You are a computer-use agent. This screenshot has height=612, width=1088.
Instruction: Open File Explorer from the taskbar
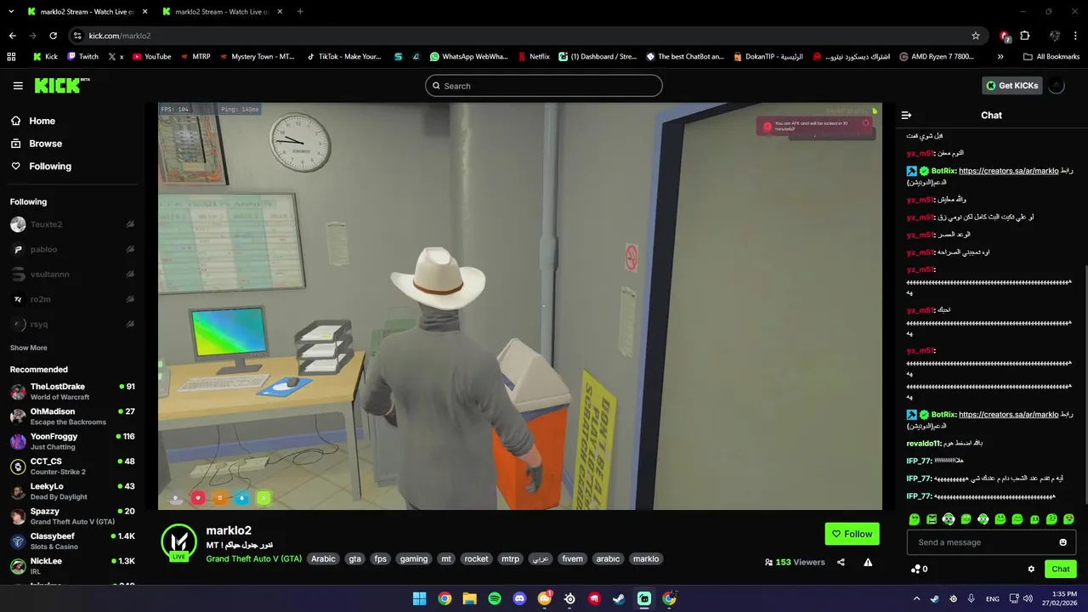[469, 598]
